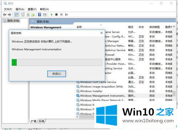
Task: Select the Windows Font Cache Service row
Action: [124, 82]
